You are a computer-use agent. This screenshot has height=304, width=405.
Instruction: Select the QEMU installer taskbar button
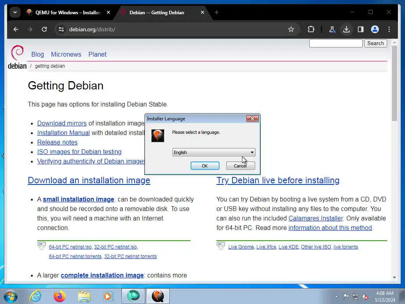158,296
